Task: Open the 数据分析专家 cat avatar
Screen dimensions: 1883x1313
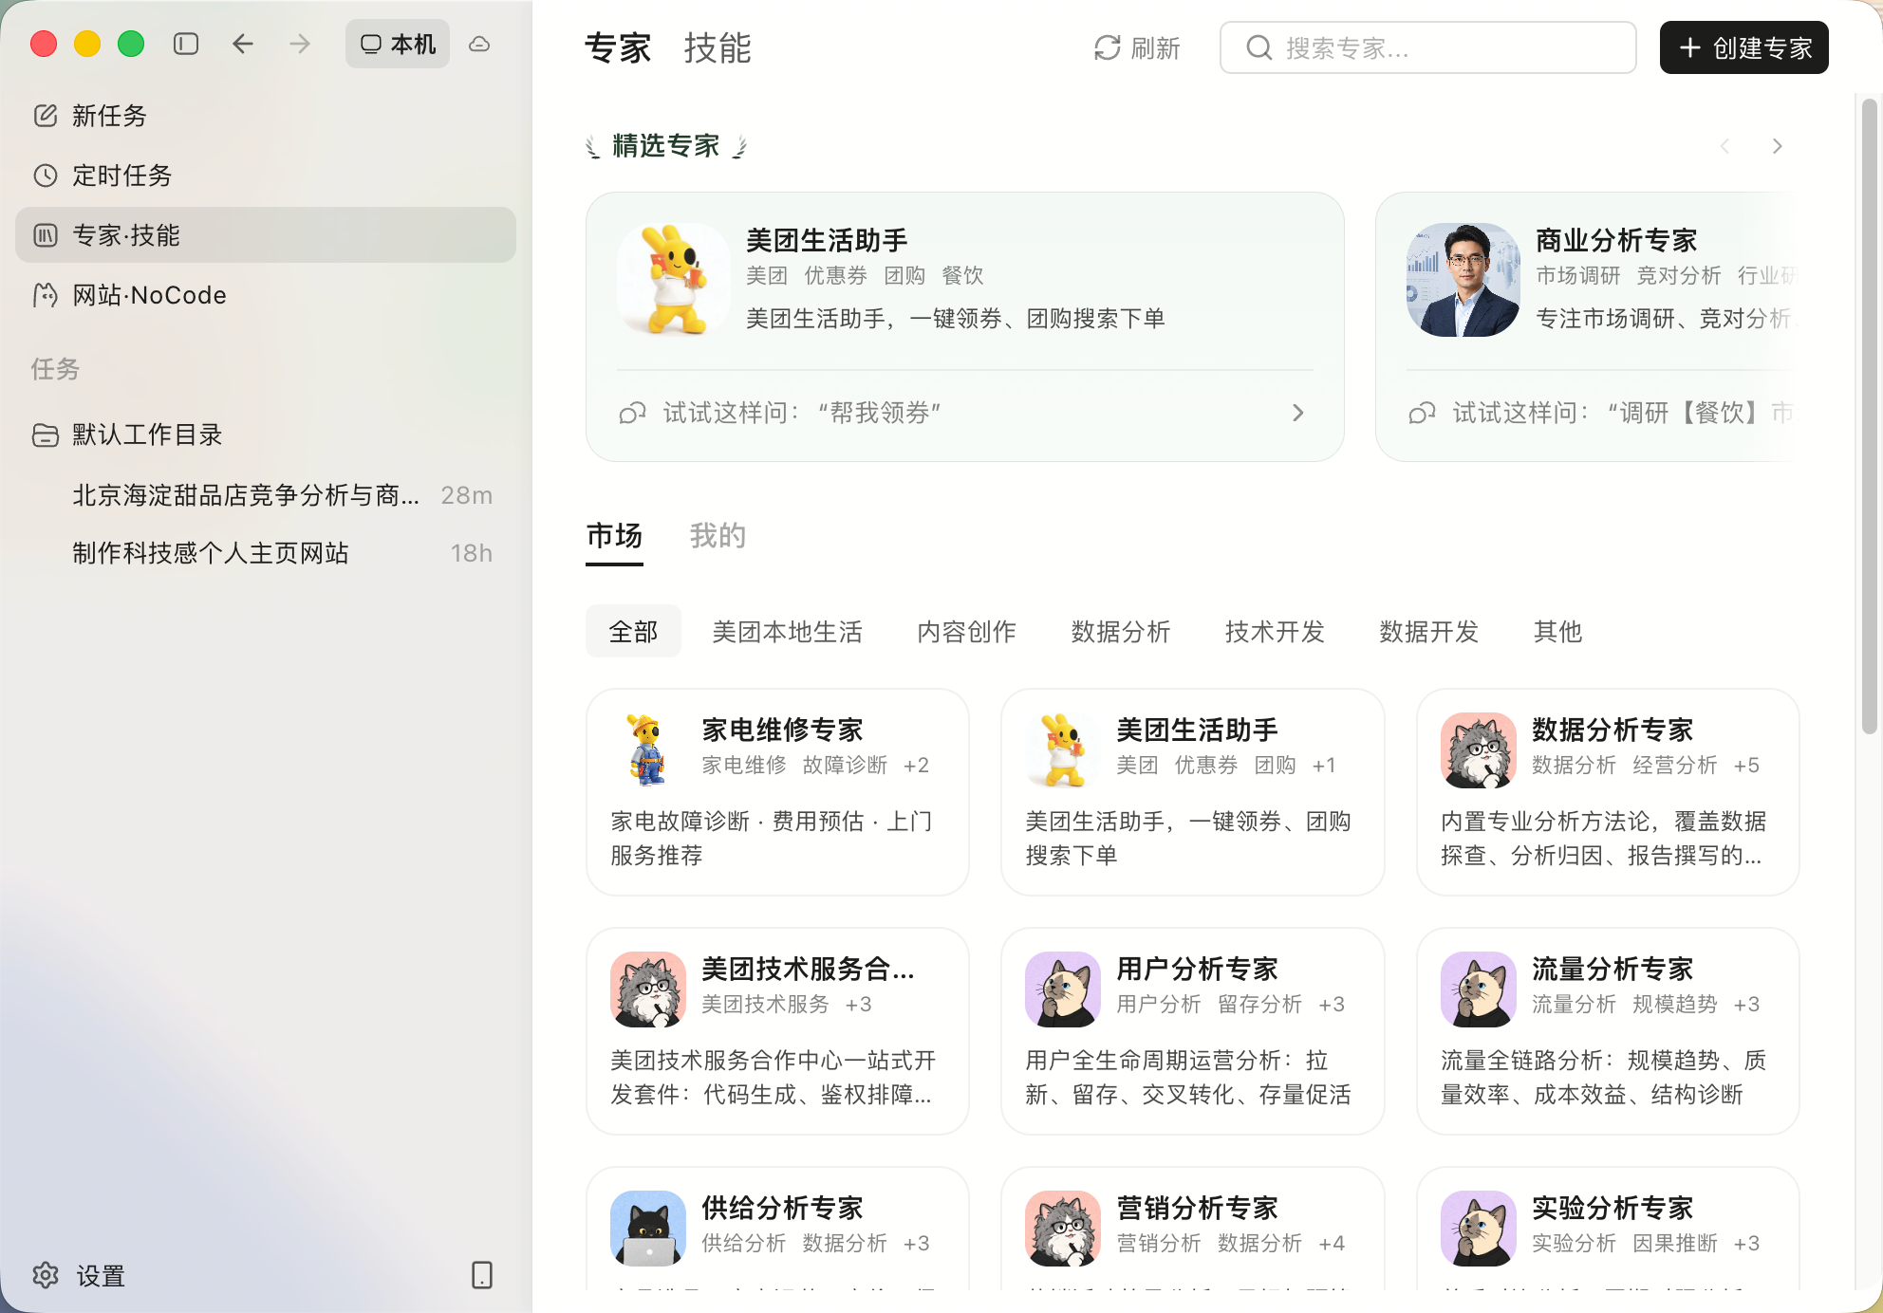Action: tap(1479, 750)
